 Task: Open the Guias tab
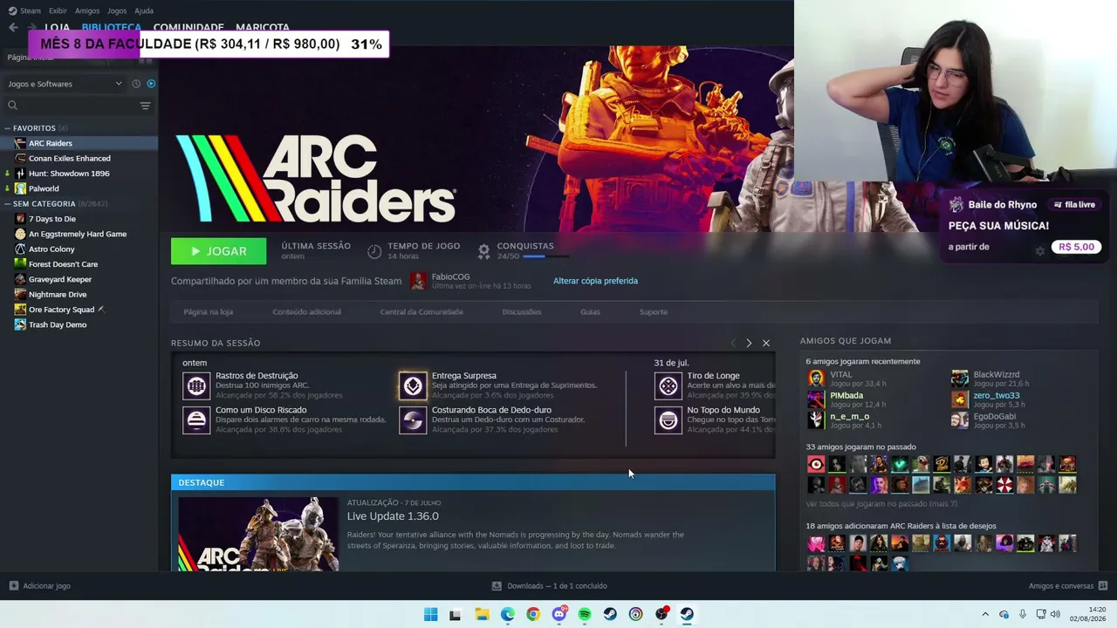[x=590, y=312]
